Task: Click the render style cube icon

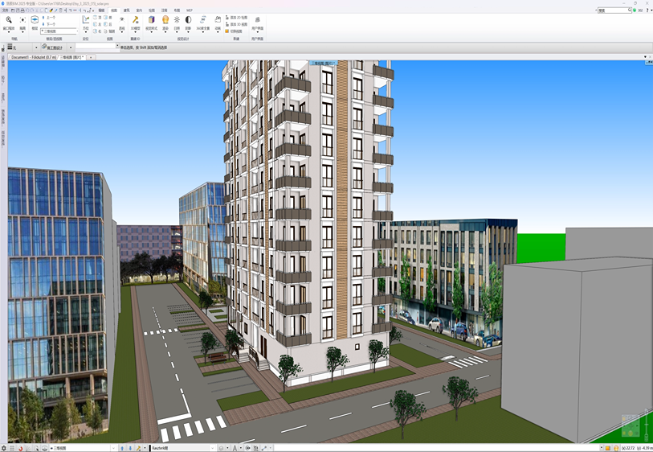Action: (x=150, y=20)
